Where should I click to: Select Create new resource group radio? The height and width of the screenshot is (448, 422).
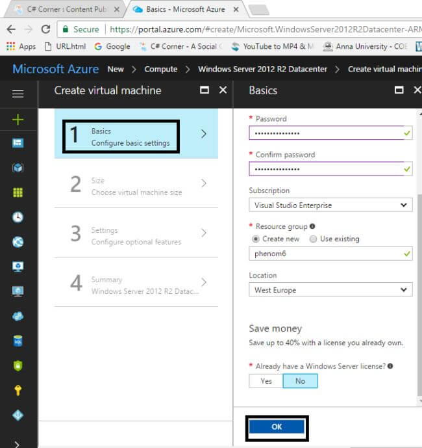pyautogui.click(x=256, y=239)
